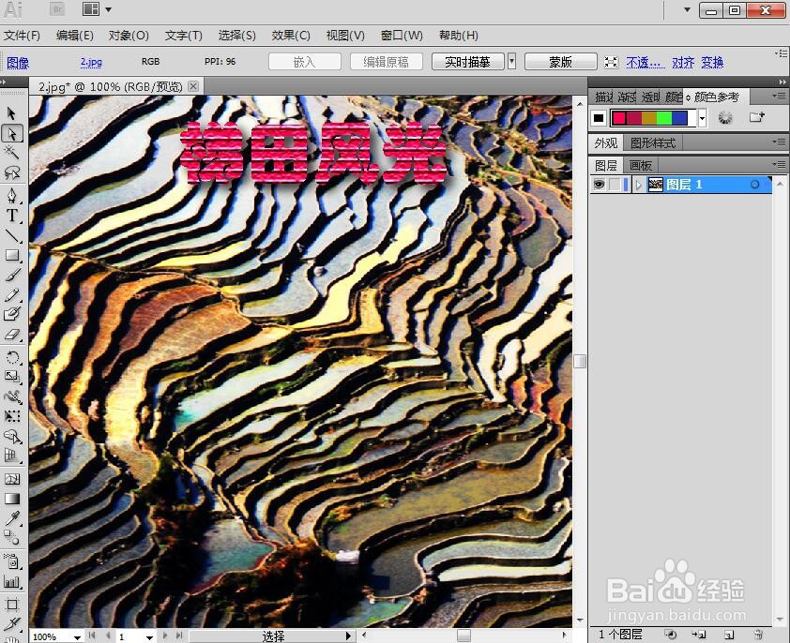Select the Type tool
790x643 pixels.
pos(12,216)
